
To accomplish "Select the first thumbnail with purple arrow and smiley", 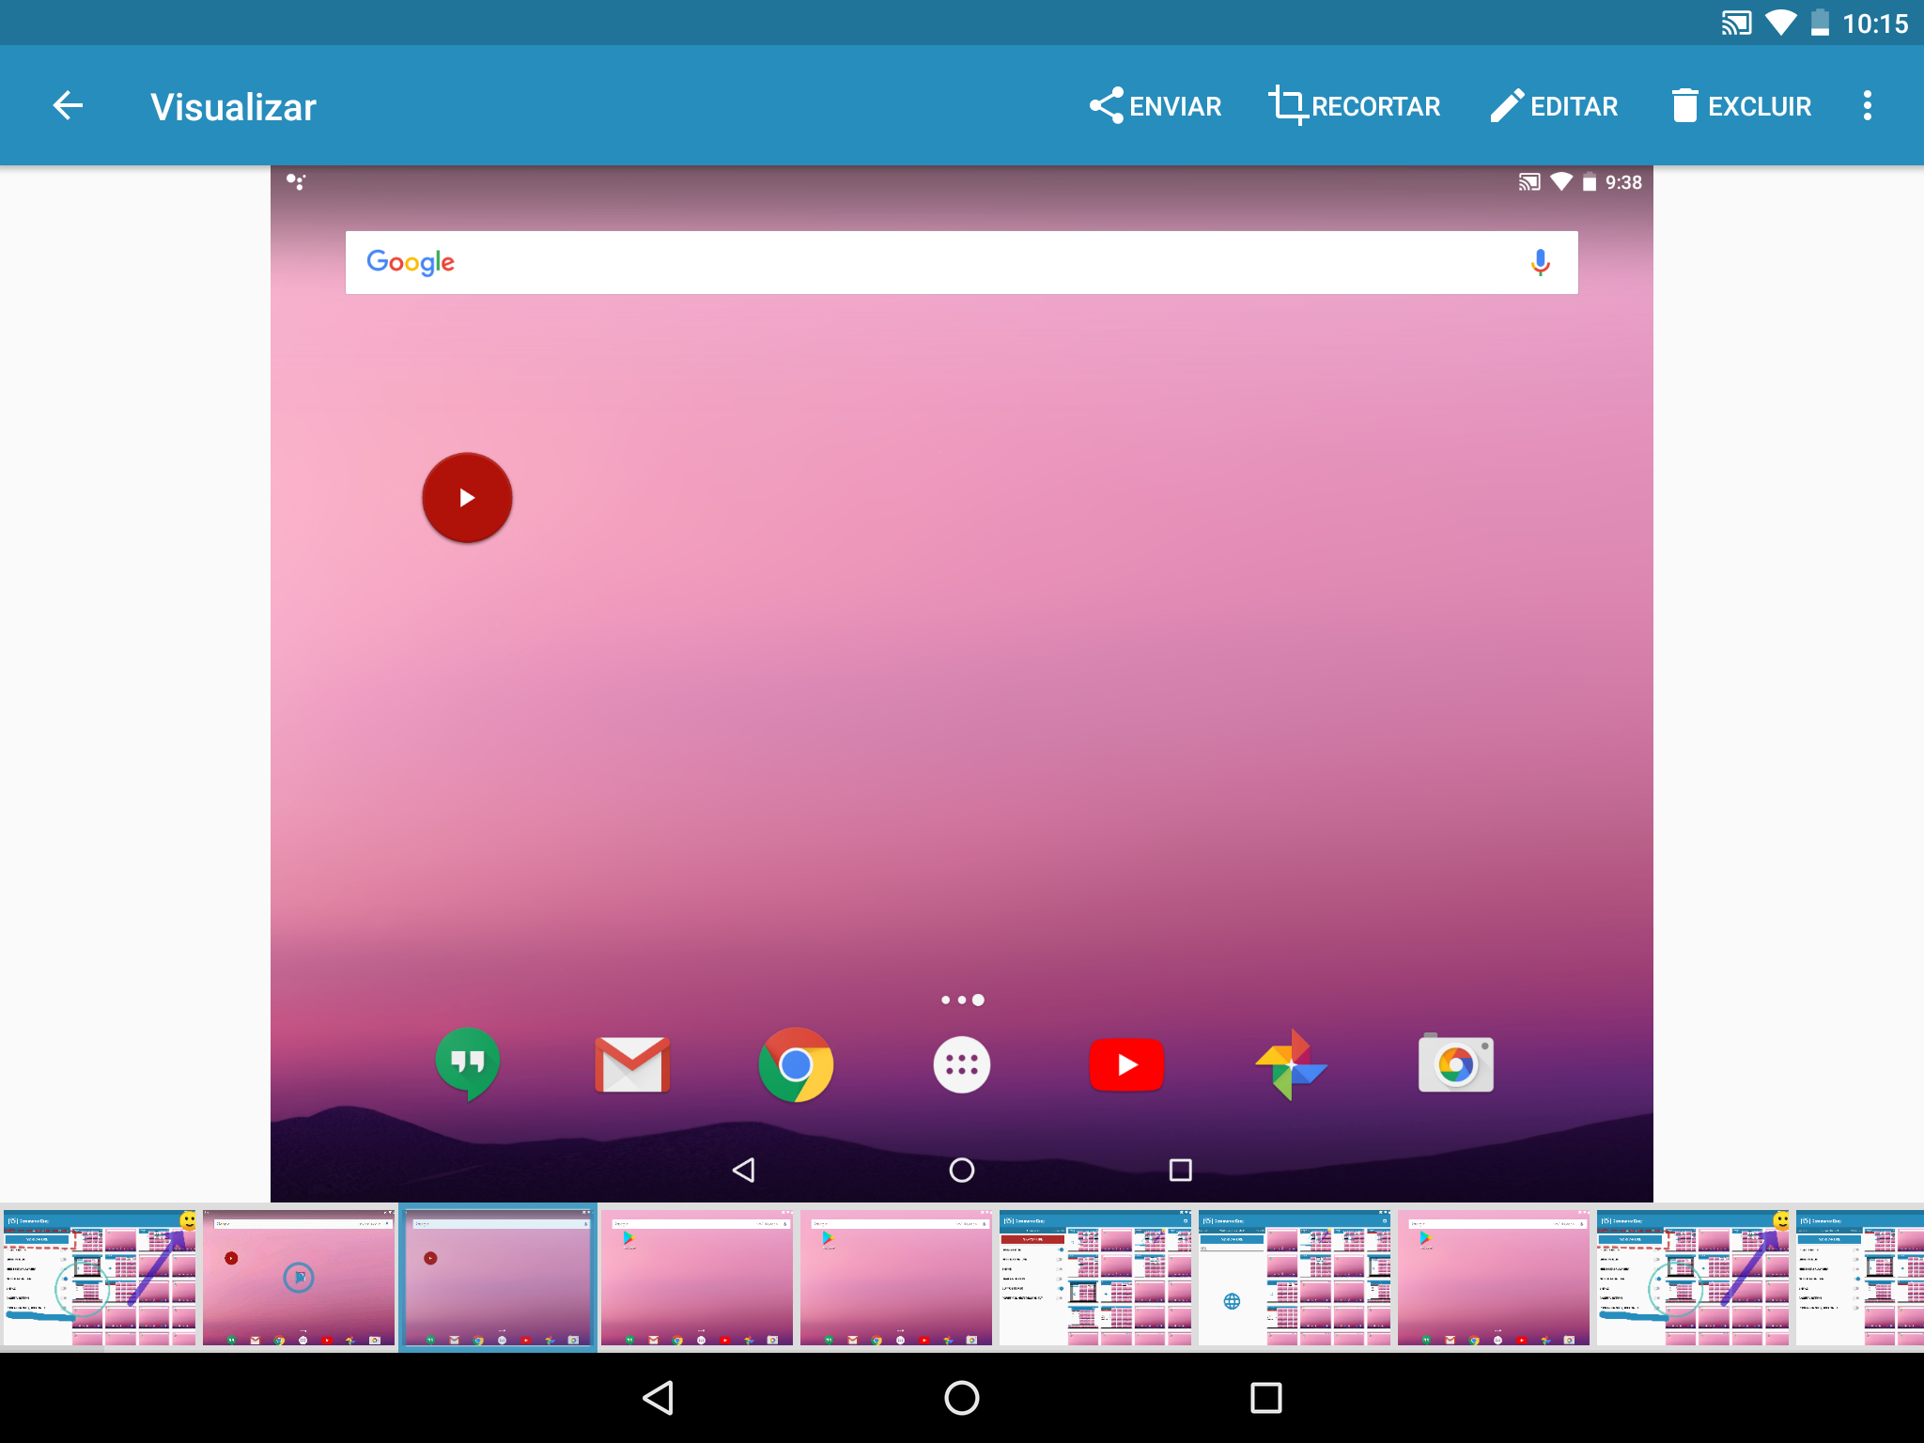I will click(x=100, y=1278).
